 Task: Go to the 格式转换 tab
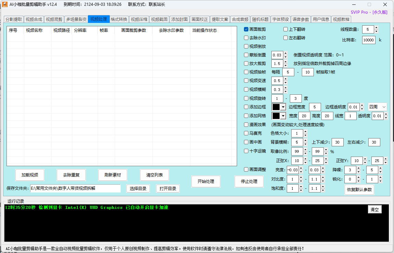[x=119, y=19]
